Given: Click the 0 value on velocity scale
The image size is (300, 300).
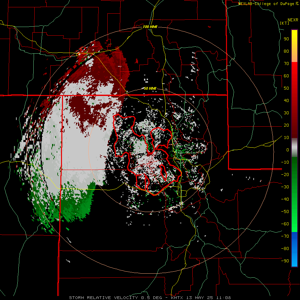Looking at the screenshot, I should [288, 150].
